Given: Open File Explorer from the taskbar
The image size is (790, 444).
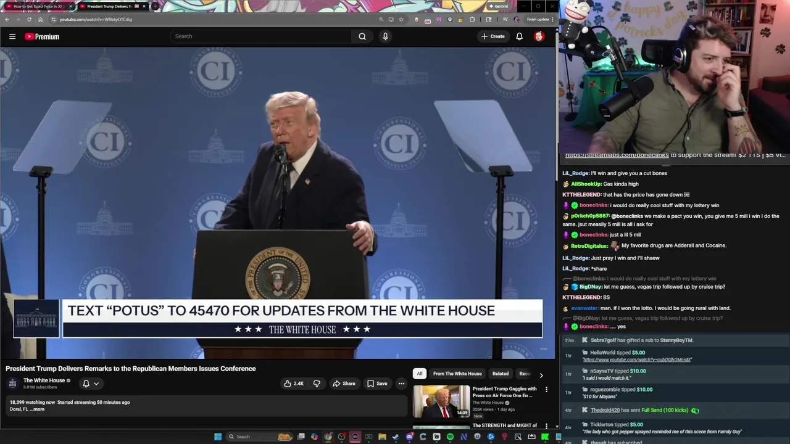Looking at the screenshot, I should [x=382, y=437].
